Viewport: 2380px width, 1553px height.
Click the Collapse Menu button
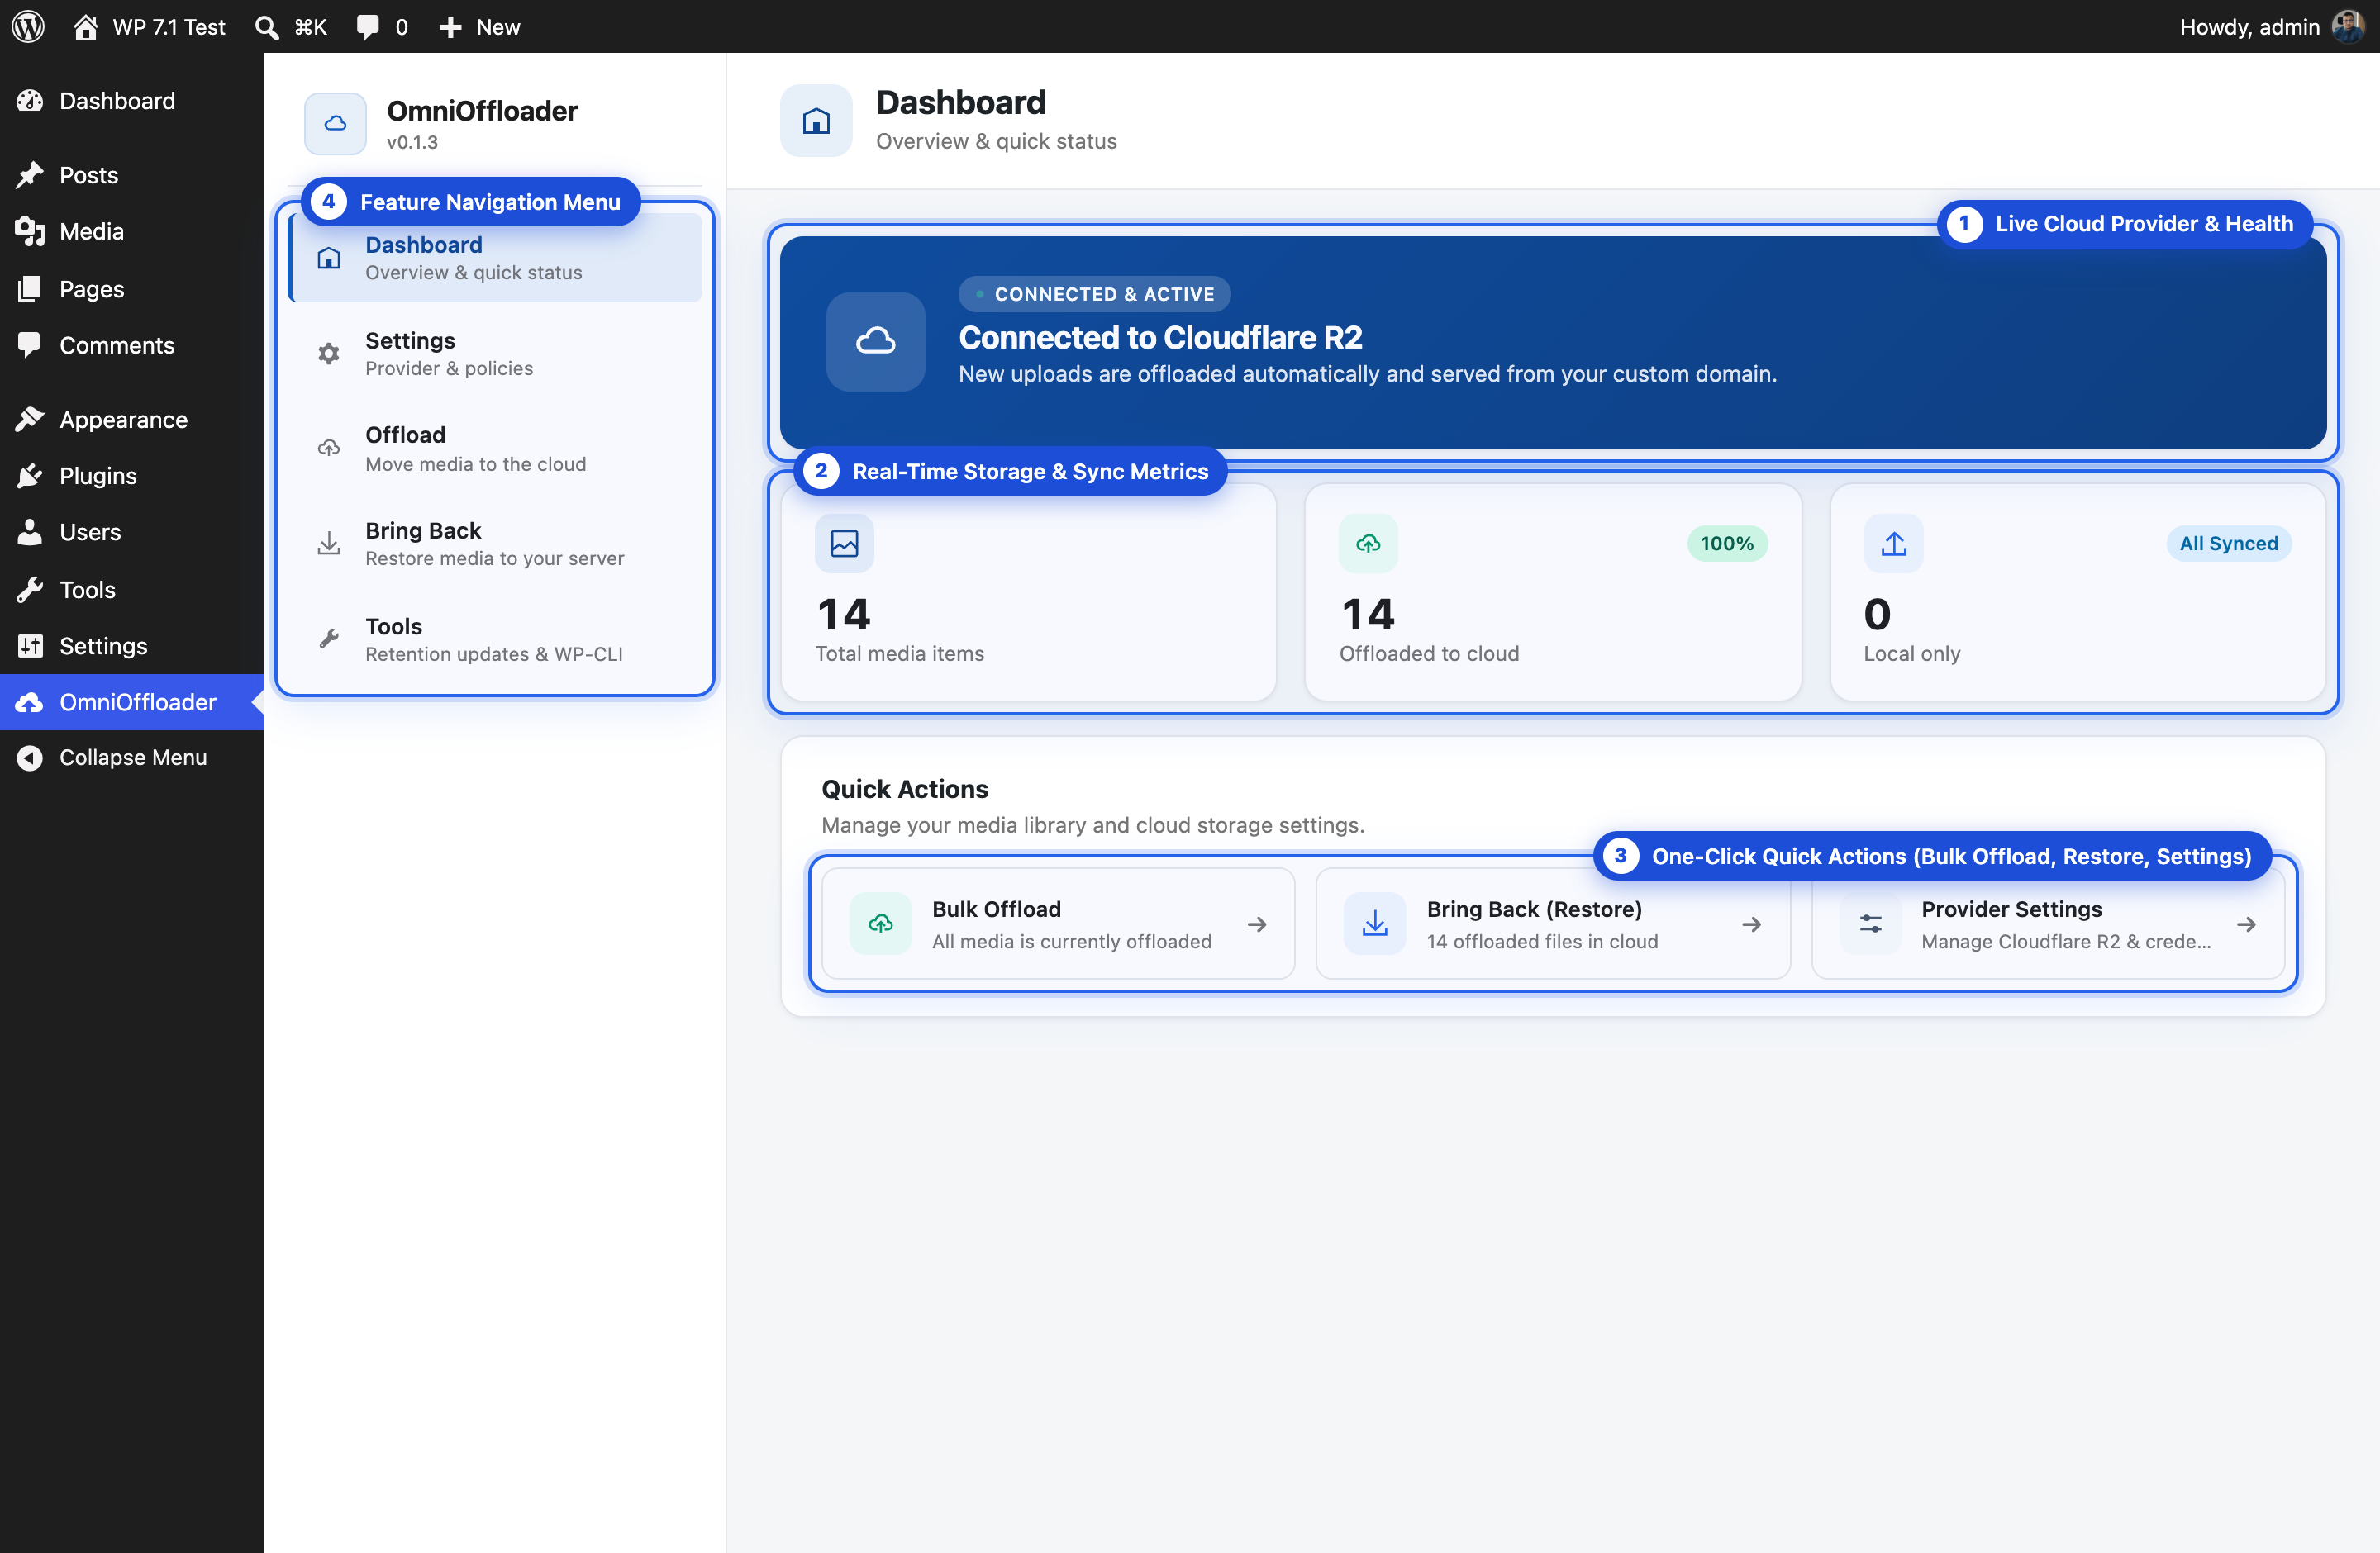[132, 758]
